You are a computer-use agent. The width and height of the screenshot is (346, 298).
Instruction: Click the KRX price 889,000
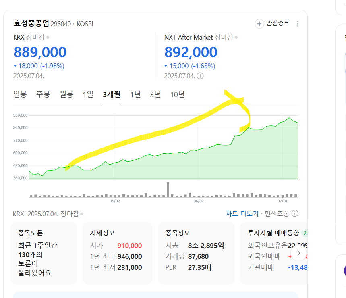pos(40,52)
